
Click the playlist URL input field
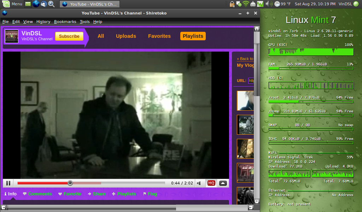point(251,81)
